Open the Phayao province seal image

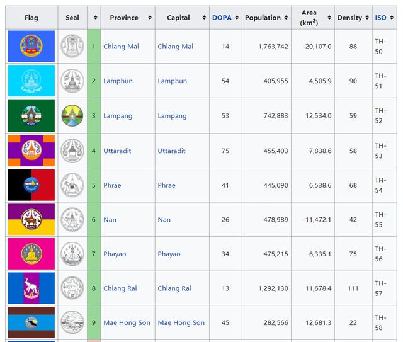click(x=72, y=254)
